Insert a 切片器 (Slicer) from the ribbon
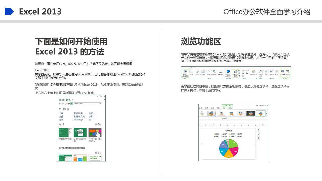 [x=283, y=72]
